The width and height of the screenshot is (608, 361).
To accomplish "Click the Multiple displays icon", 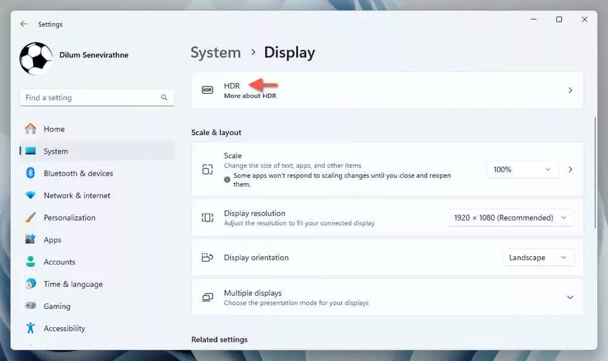I will click(x=207, y=297).
